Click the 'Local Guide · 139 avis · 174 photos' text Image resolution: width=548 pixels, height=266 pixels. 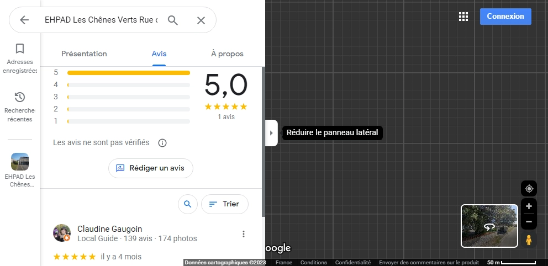click(137, 239)
